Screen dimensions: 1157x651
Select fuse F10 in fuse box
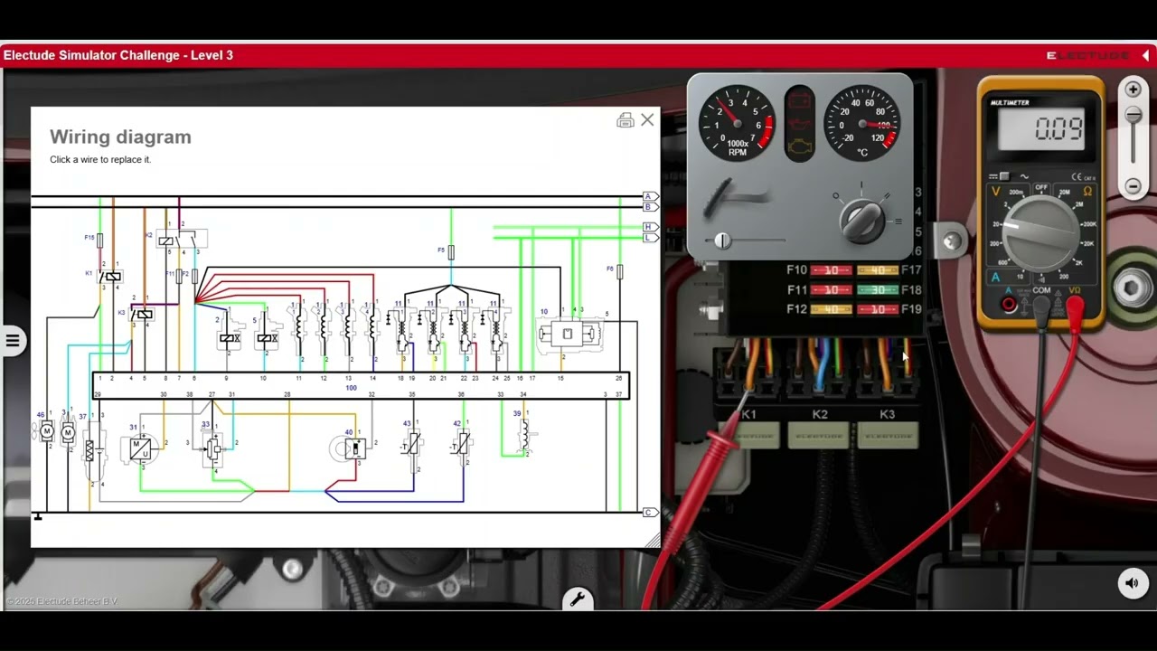[831, 270]
